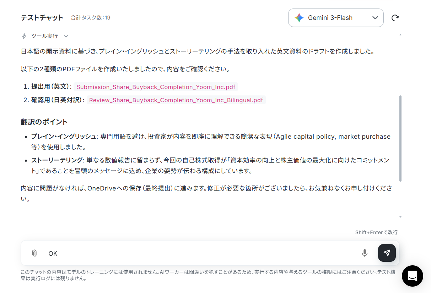Open the support chat bubble widget
Viewport: 431px width, 293px height.
pyautogui.click(x=413, y=276)
